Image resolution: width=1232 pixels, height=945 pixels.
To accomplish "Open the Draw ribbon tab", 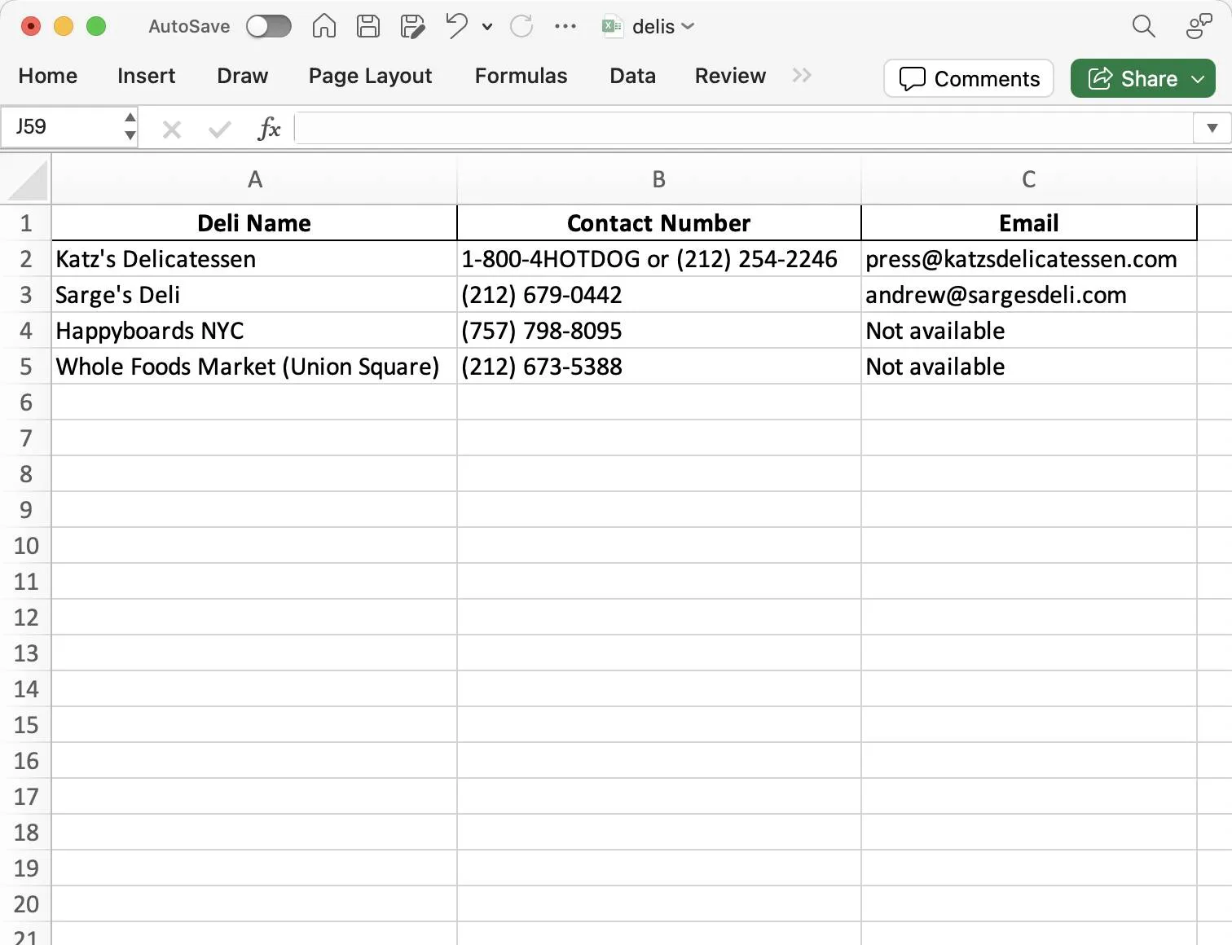I will point(242,76).
